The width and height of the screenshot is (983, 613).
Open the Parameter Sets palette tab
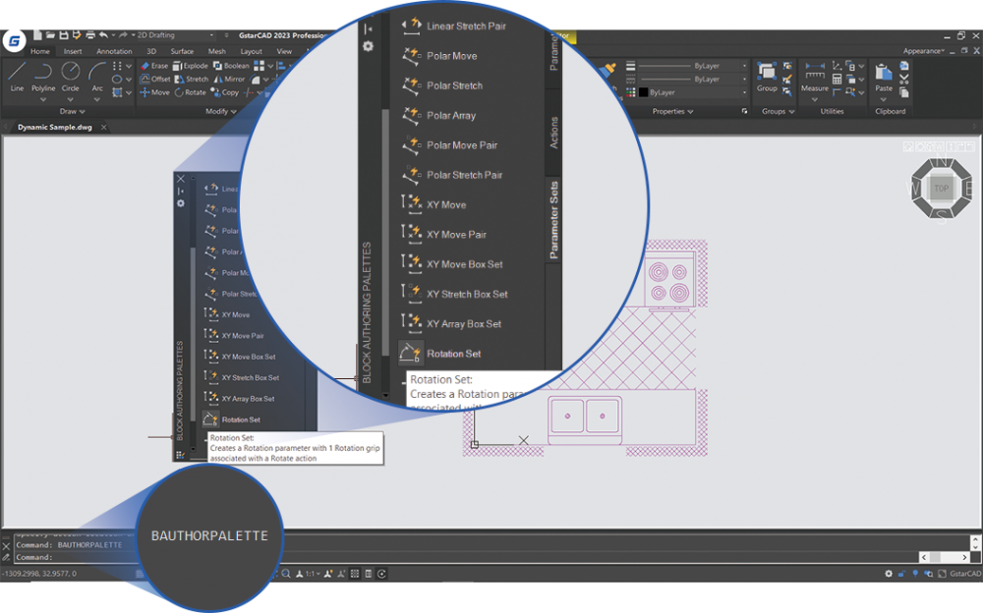553,219
